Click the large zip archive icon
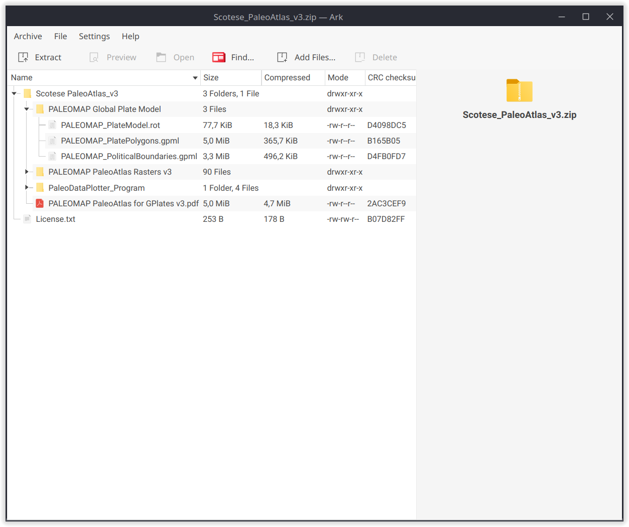The image size is (629, 527). [x=520, y=91]
